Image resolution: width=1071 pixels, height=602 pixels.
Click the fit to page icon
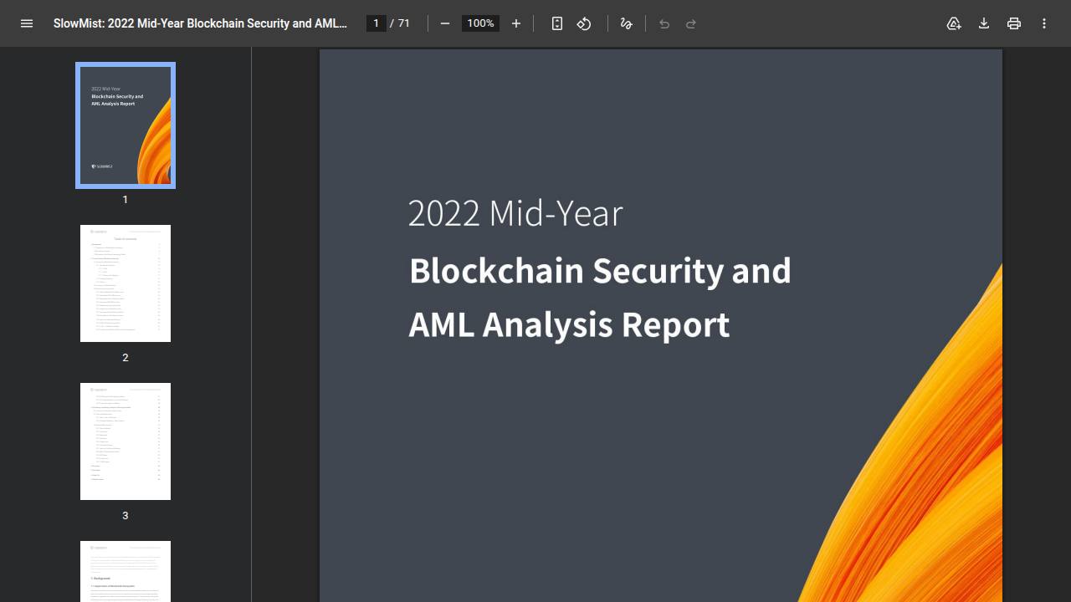(557, 23)
